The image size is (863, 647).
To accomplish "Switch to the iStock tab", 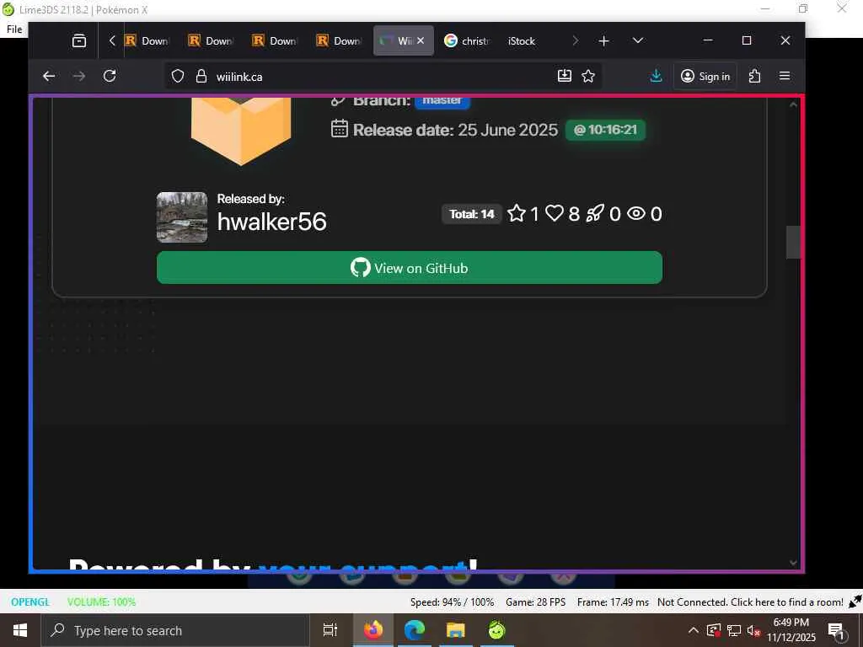I will point(522,40).
